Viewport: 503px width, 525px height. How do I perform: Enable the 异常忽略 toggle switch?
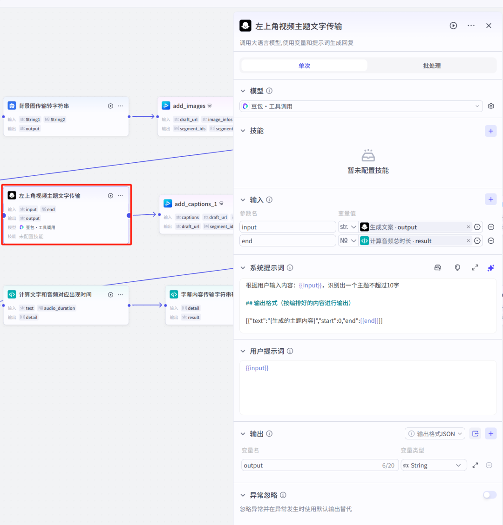tap(489, 495)
